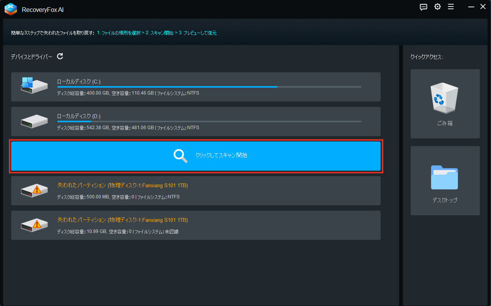This screenshot has width=491, height=306.
Task: Minimize the RecoveryFox AI window
Action: [471, 7]
